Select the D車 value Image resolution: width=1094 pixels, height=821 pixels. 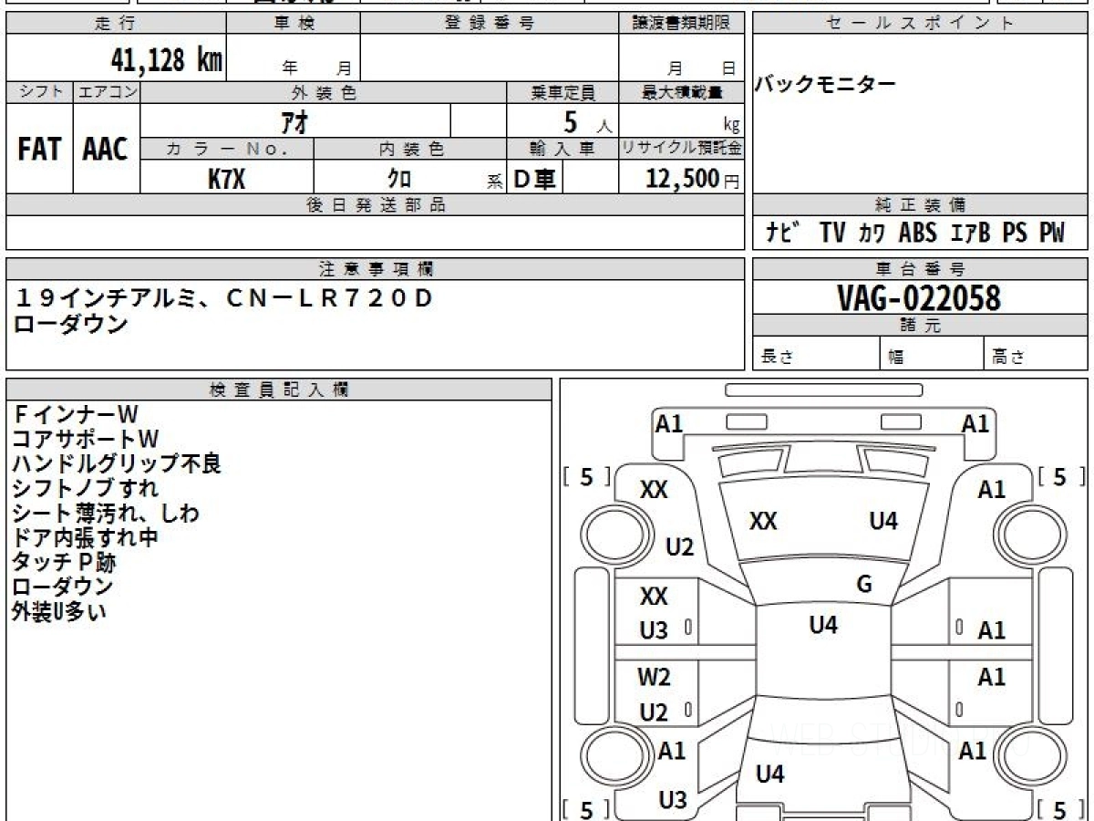coord(535,179)
